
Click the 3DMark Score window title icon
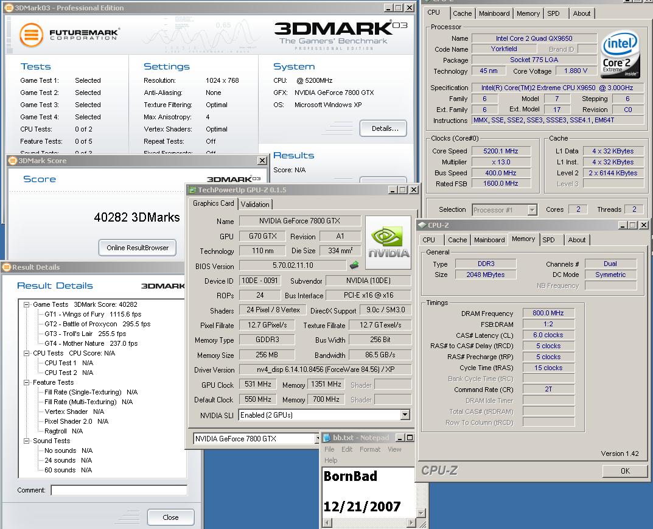(x=13, y=161)
